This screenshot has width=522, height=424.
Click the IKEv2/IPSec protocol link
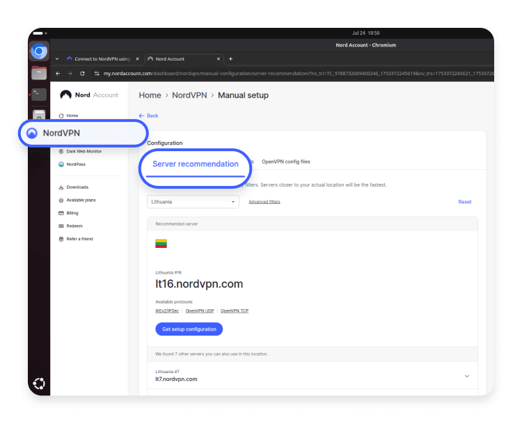[x=167, y=311]
